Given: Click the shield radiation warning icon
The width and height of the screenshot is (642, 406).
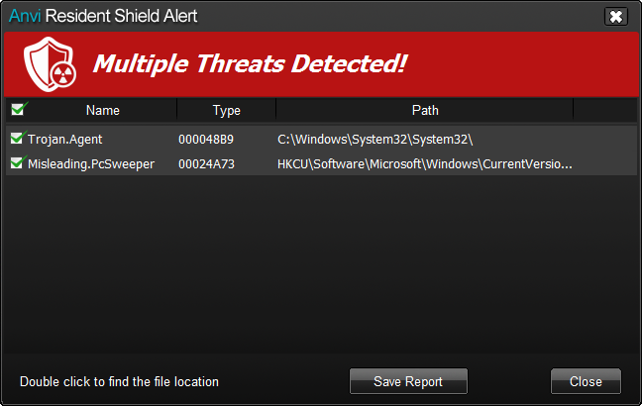Looking at the screenshot, I should (50, 64).
